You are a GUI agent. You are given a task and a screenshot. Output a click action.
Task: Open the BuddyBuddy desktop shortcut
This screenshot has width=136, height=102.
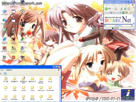point(22,40)
